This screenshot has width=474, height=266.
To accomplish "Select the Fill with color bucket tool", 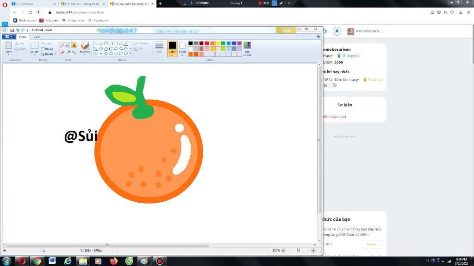I will 68,46.
